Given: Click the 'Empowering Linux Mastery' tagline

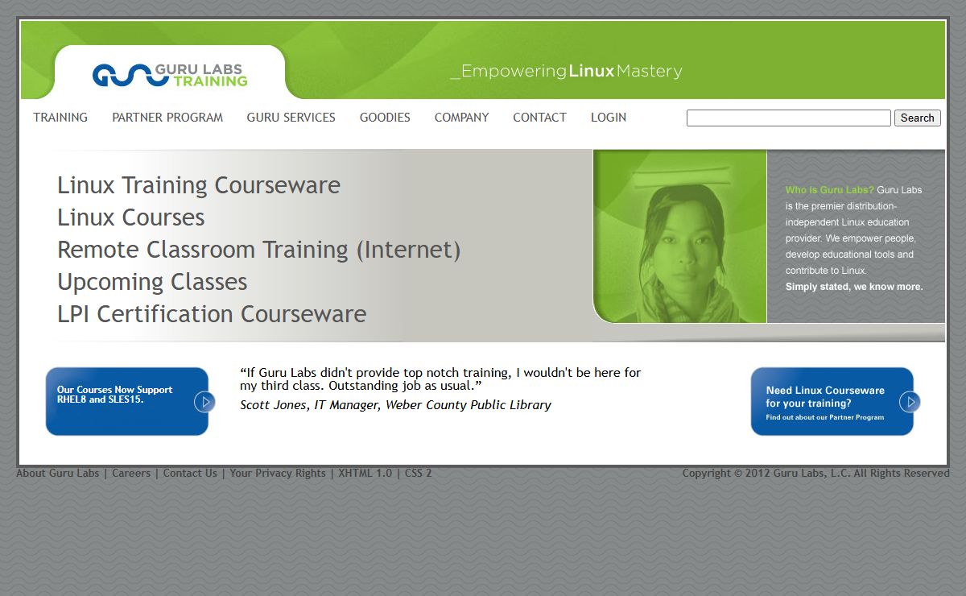Looking at the screenshot, I should point(566,72).
